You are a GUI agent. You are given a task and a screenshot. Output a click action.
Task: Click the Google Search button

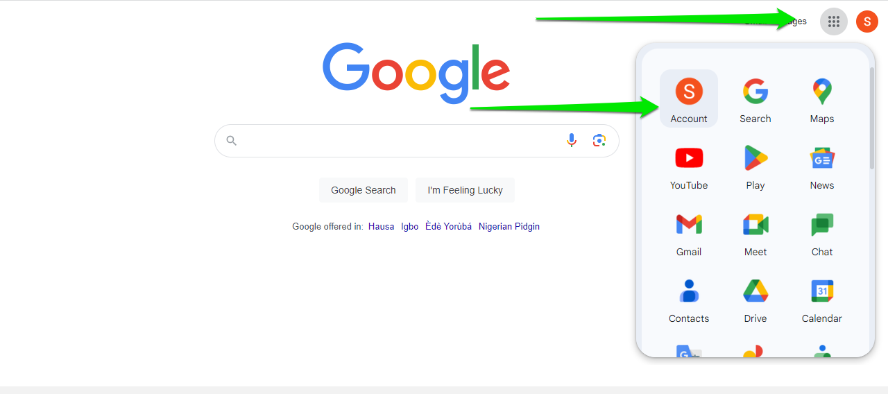point(364,190)
